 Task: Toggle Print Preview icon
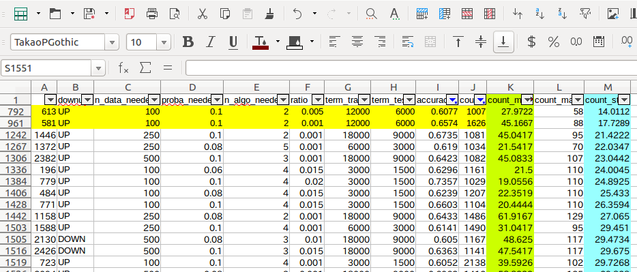click(x=175, y=14)
